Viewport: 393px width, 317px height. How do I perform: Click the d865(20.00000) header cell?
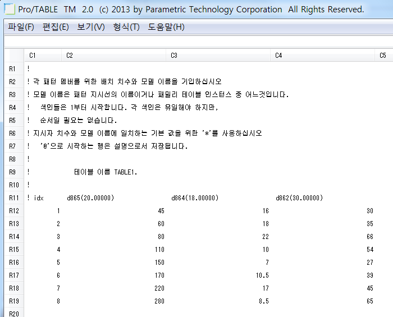tap(90, 198)
